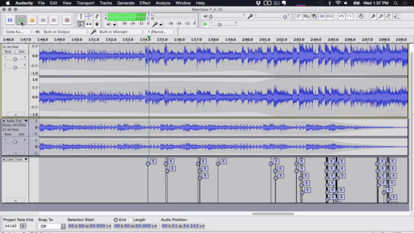The width and height of the screenshot is (414, 233).
Task: Skip to start of the project
Action: point(43,20)
